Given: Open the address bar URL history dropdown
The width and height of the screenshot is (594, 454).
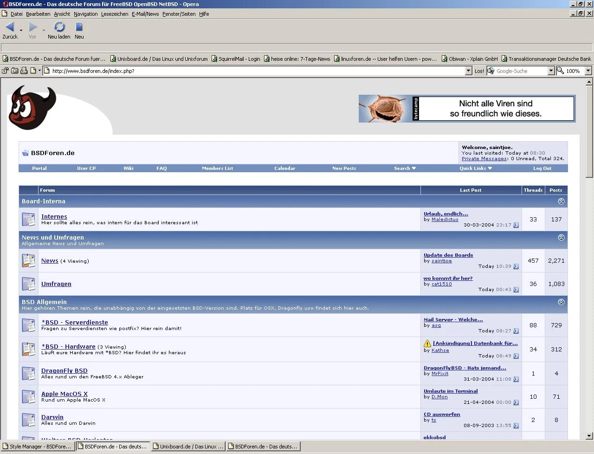Looking at the screenshot, I should click(468, 71).
